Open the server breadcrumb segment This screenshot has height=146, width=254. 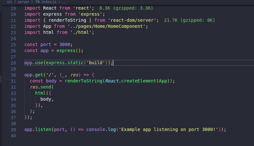(x=23, y=2)
